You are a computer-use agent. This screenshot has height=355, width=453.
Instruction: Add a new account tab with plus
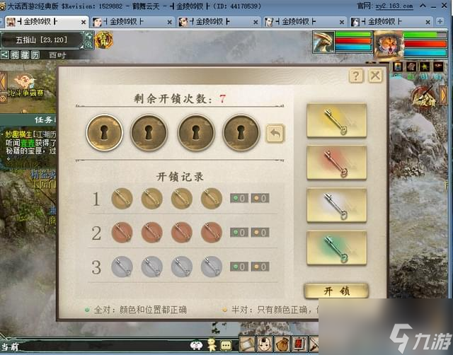[x=440, y=21]
